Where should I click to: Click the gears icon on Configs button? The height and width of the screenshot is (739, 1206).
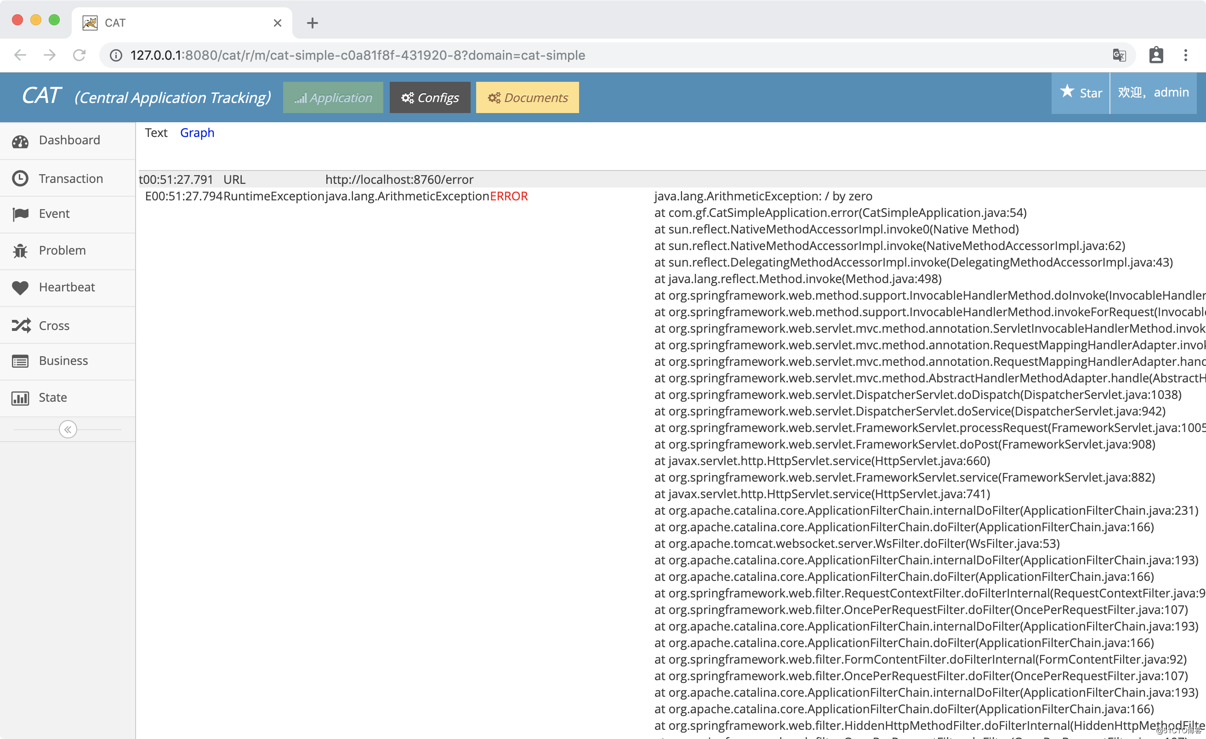pos(407,98)
